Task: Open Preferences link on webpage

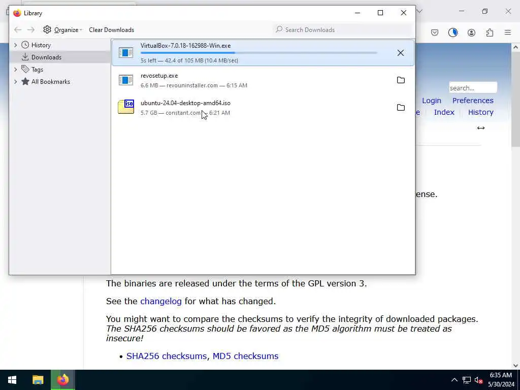Action: (473, 101)
